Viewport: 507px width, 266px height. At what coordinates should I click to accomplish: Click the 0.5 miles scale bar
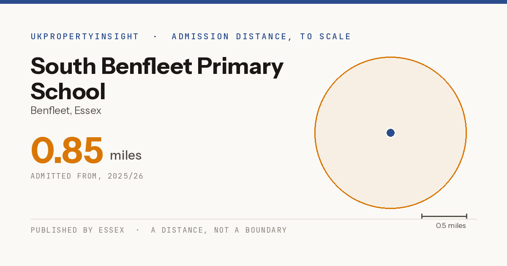click(444, 216)
